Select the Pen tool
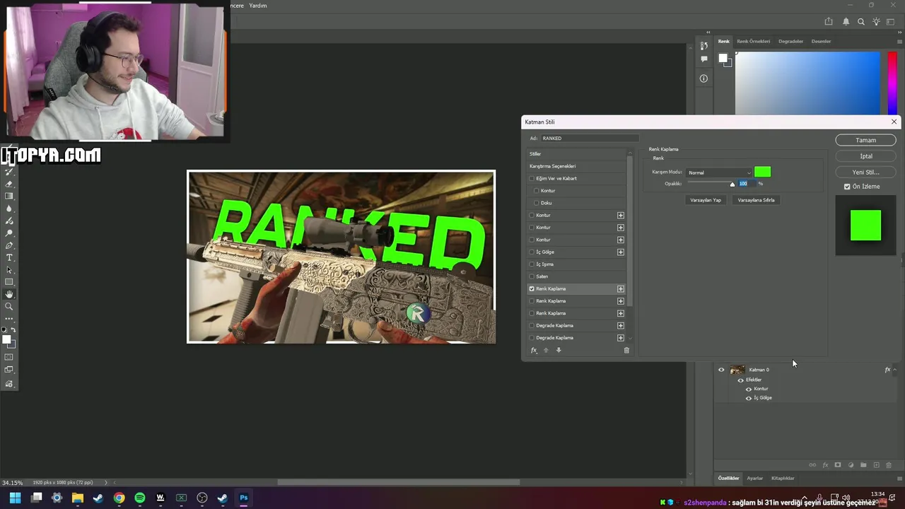The image size is (905, 509). [x=9, y=245]
